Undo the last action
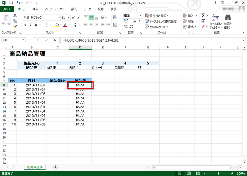 [18, 3]
